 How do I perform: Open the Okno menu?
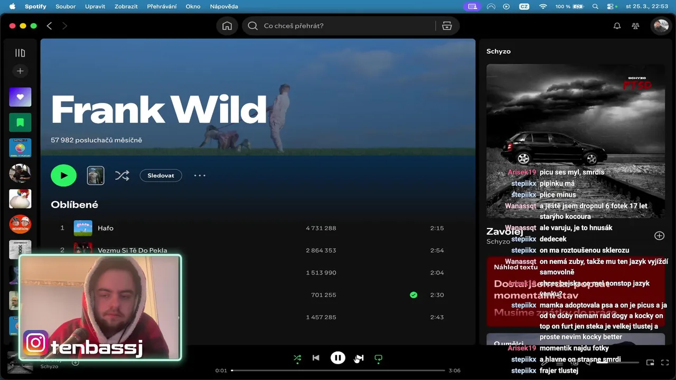click(193, 6)
